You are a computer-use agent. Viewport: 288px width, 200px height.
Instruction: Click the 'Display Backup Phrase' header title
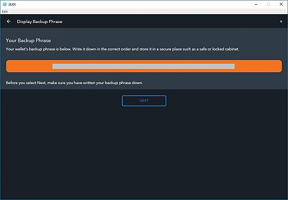coord(39,21)
